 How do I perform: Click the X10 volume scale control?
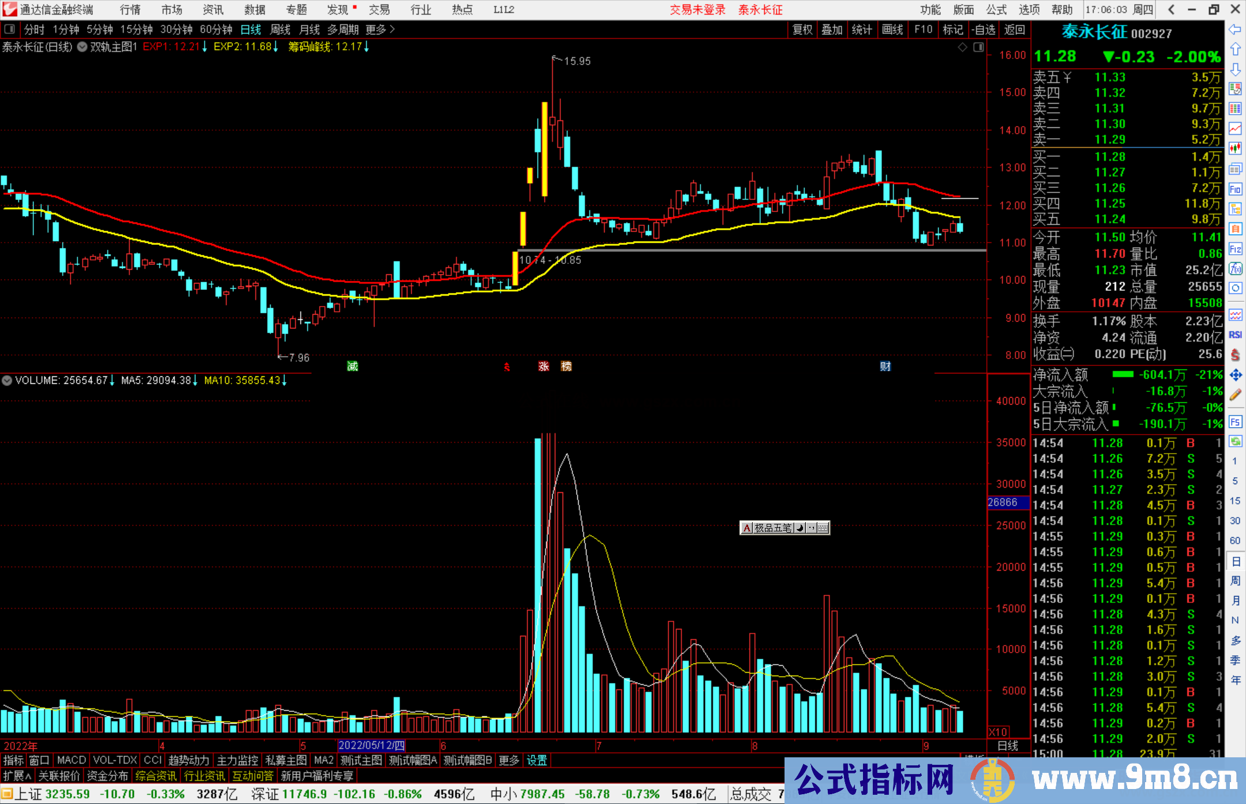click(998, 731)
